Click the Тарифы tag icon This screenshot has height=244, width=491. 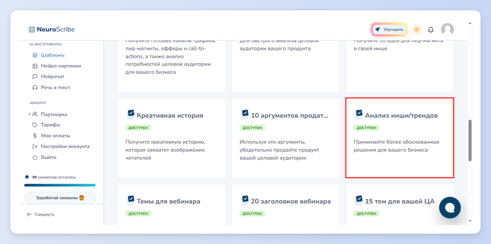pos(35,125)
